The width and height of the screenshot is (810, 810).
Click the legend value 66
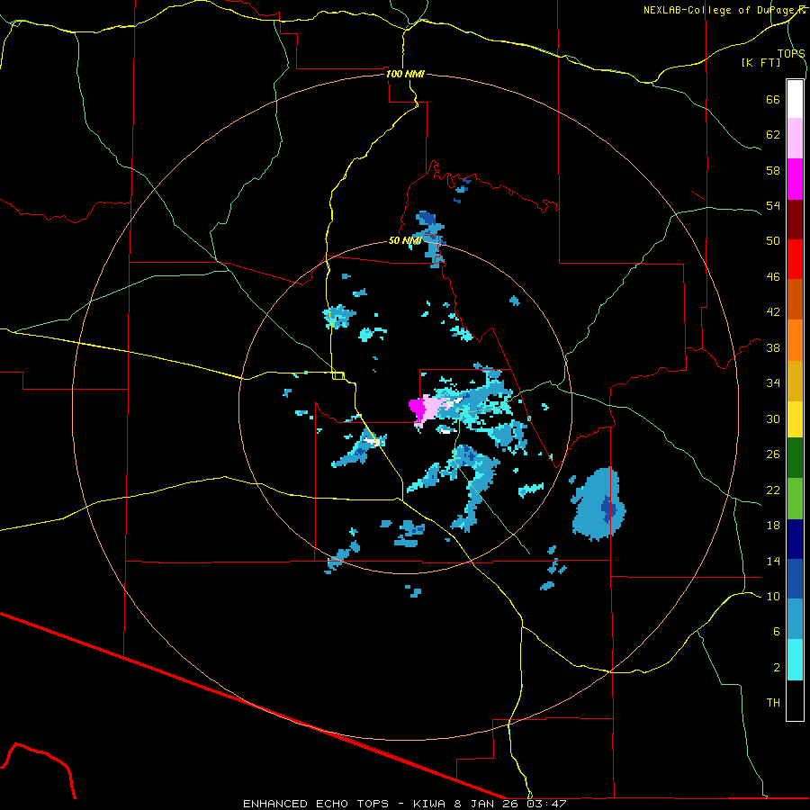(x=773, y=99)
